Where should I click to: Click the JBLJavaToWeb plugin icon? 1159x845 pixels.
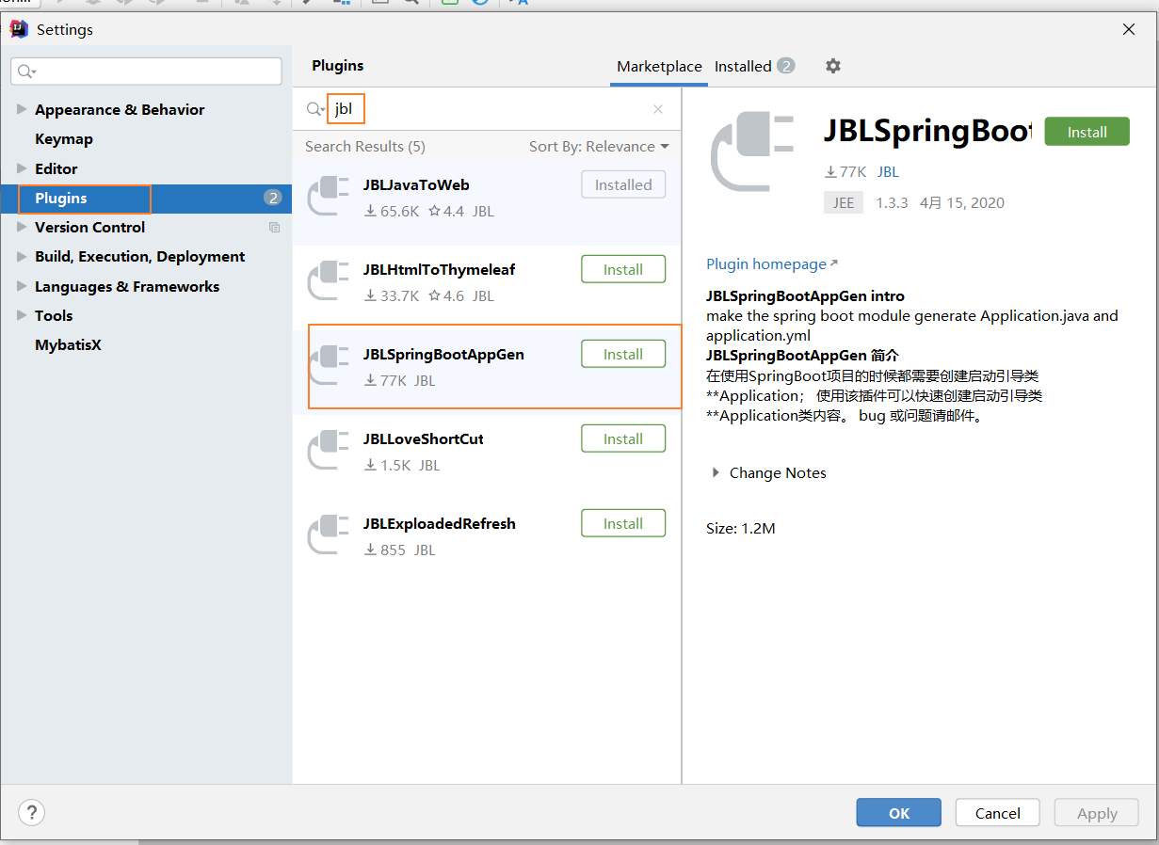pos(329,196)
